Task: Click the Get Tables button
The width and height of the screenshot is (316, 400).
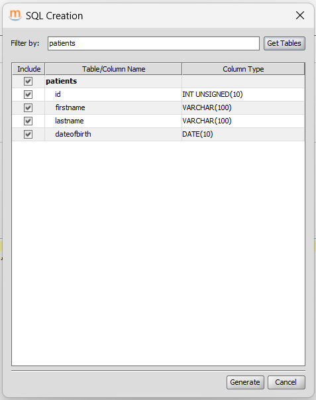Action: (x=284, y=43)
